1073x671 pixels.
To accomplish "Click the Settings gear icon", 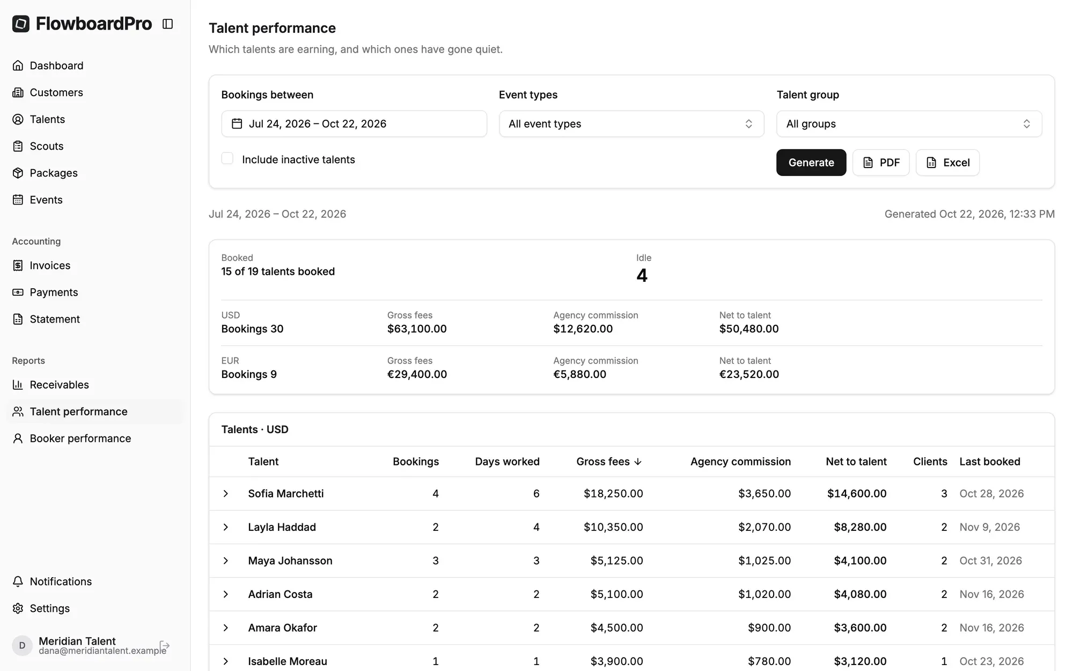I will [18, 608].
